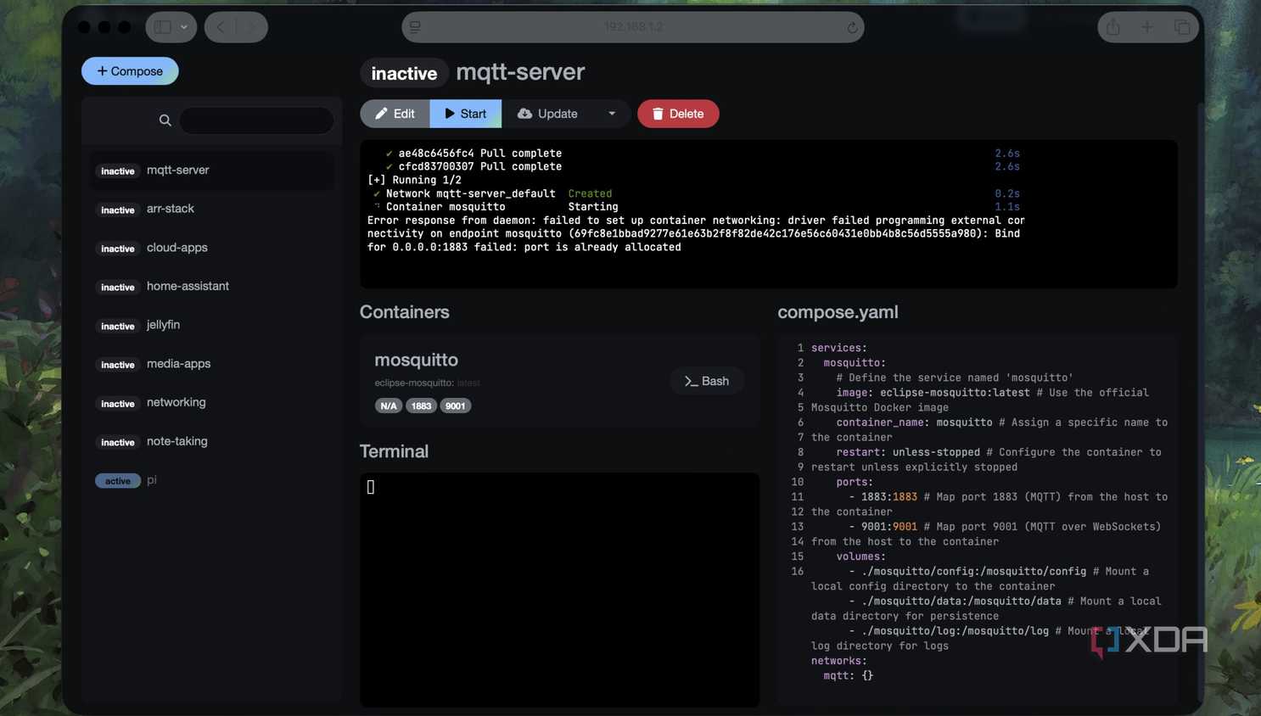Click the 9001 port badge

point(456,406)
